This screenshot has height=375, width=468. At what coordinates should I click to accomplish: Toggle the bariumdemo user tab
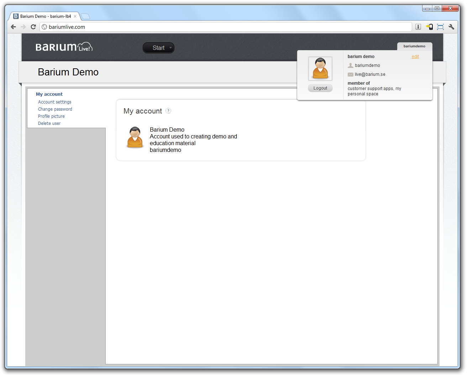(x=414, y=46)
